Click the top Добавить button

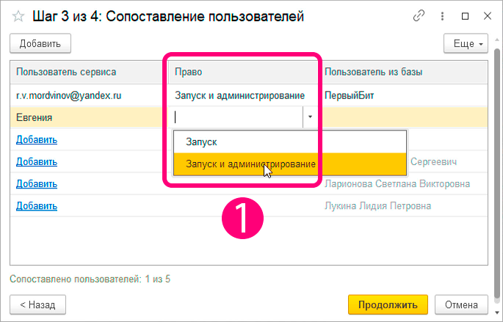(x=40, y=43)
